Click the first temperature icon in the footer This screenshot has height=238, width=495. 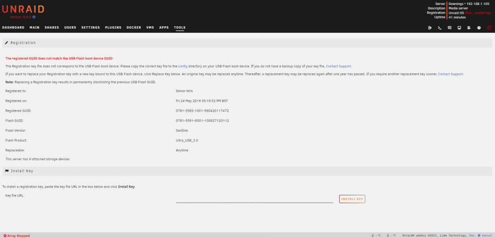pyautogui.click(x=373, y=236)
